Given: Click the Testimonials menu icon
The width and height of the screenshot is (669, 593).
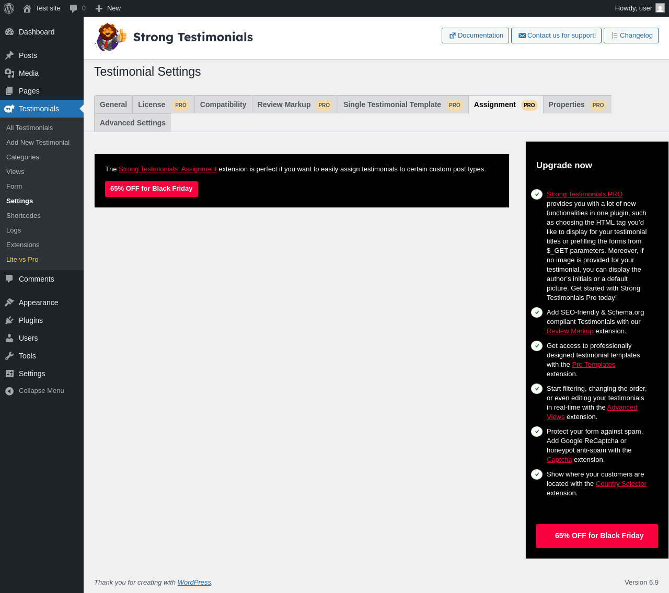Looking at the screenshot, I should pyautogui.click(x=9, y=109).
